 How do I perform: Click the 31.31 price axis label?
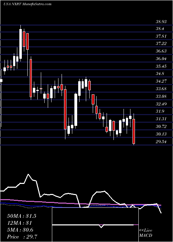(161, 119)
